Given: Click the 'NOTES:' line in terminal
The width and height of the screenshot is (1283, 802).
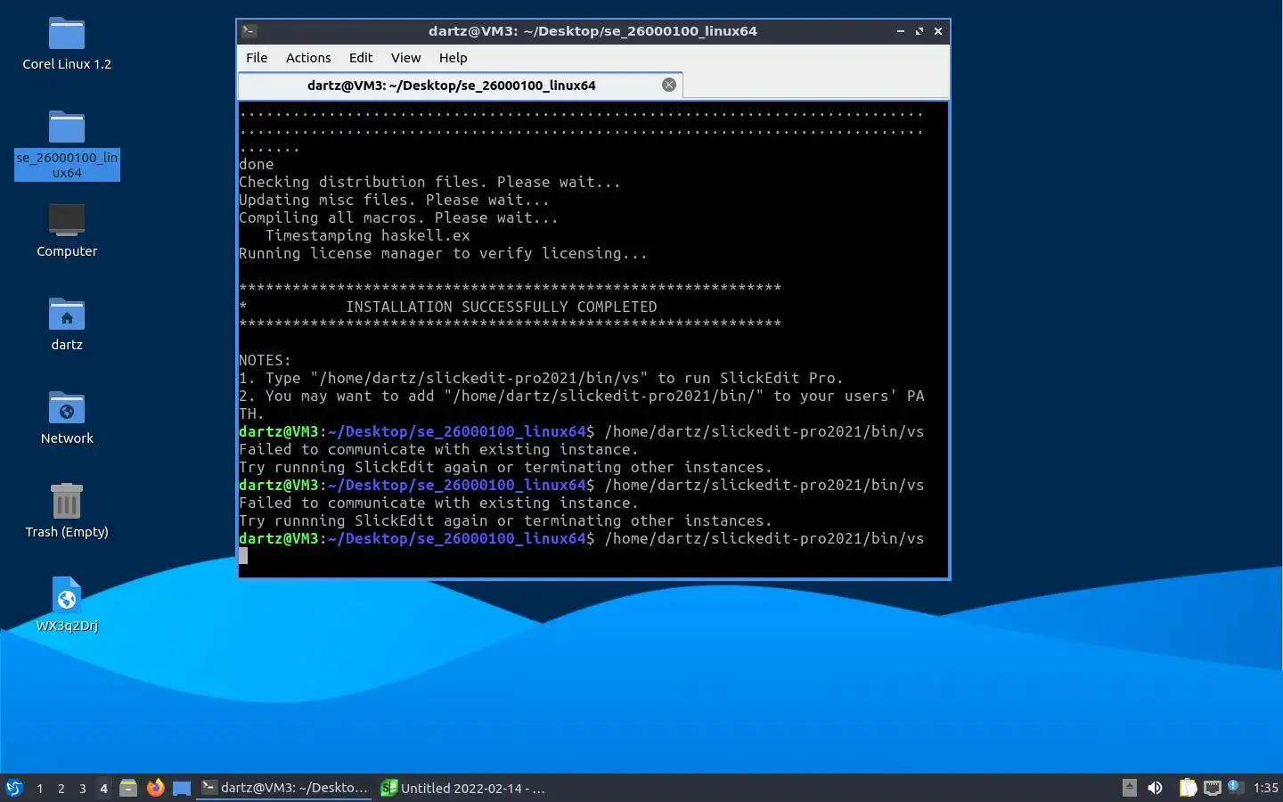Looking at the screenshot, I should pos(265,360).
